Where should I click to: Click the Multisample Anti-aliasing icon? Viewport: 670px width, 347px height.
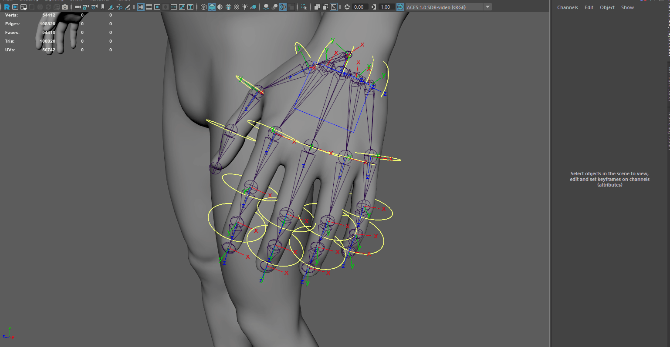283,7
